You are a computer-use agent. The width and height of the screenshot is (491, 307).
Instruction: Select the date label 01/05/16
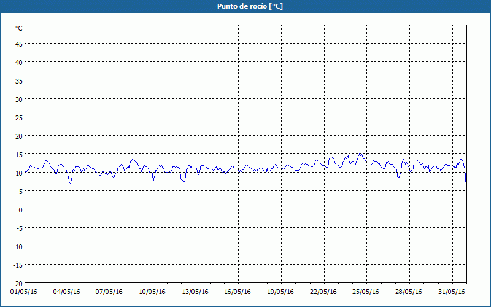pyautogui.click(x=24, y=292)
